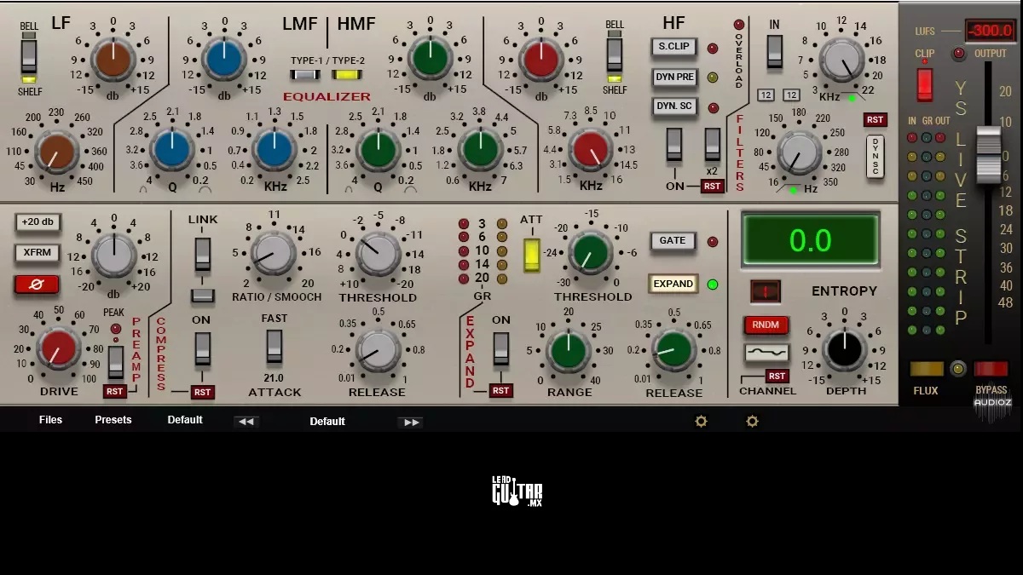Screen dimensions: 1023x575
Task: Click the right gear settings icon
Action: coord(751,421)
